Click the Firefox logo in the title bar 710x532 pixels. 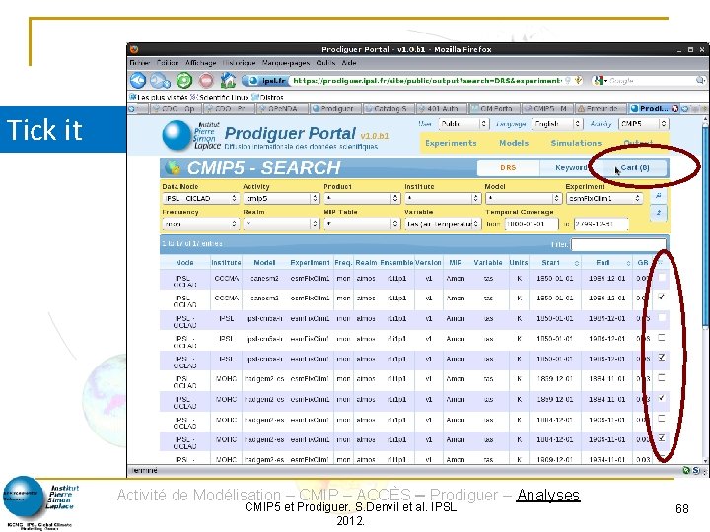point(134,49)
